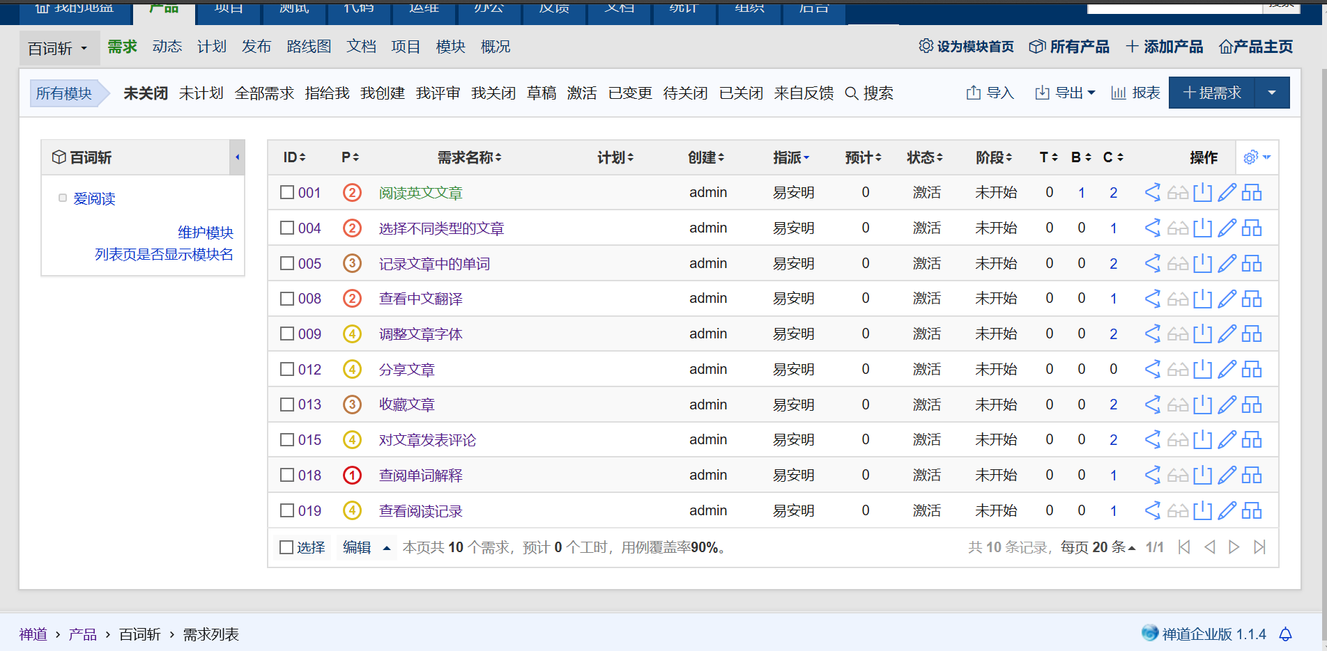This screenshot has width=1327, height=651.
Task: Click the edit pencil icon for story 018
Action: (1227, 476)
